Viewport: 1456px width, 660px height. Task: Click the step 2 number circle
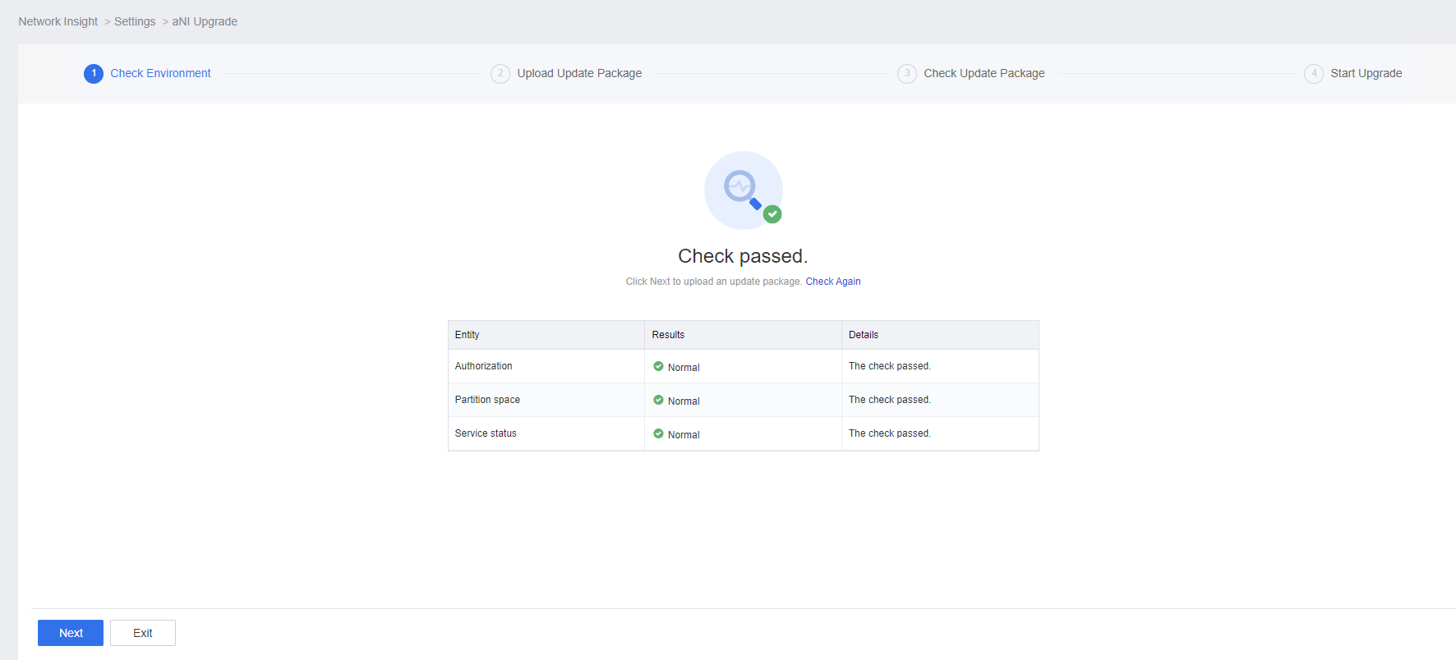pos(500,74)
